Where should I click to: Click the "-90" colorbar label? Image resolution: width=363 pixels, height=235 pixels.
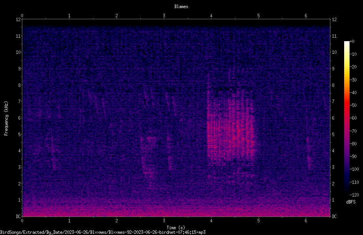353,157
